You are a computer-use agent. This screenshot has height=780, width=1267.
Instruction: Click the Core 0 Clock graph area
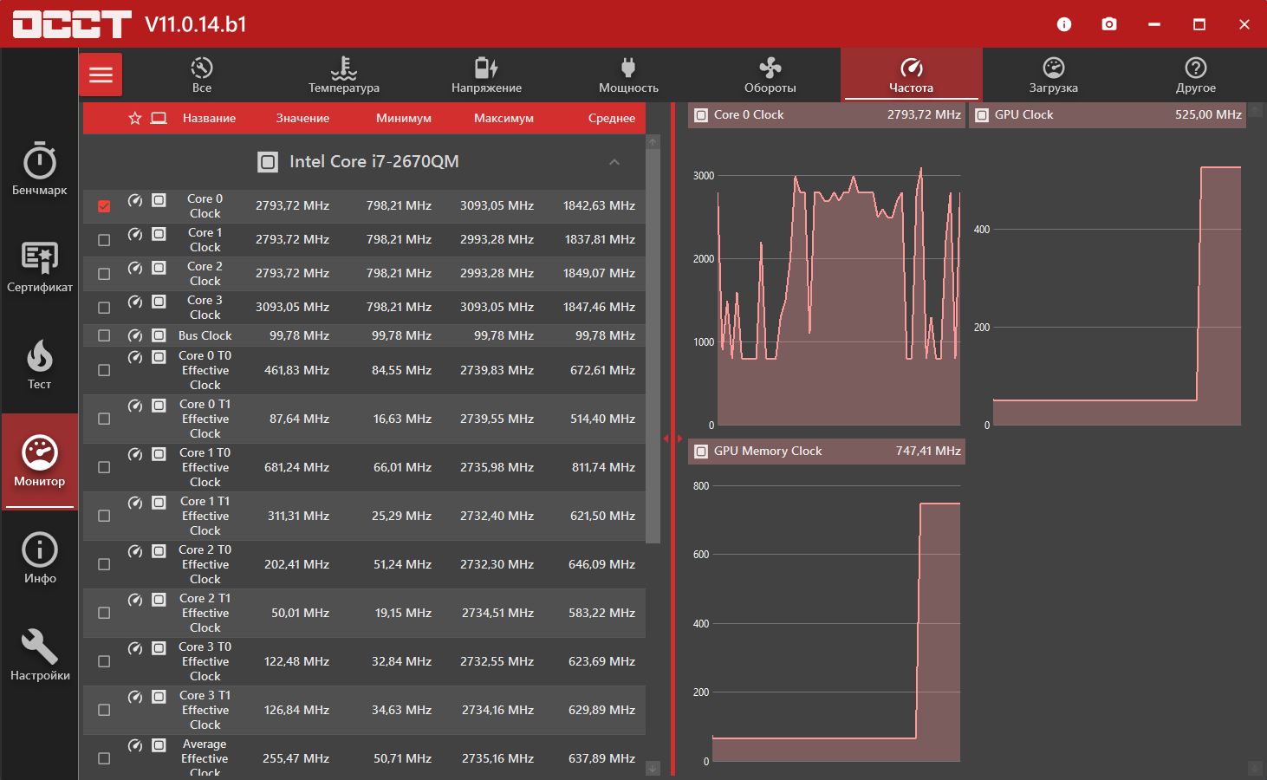(838, 295)
